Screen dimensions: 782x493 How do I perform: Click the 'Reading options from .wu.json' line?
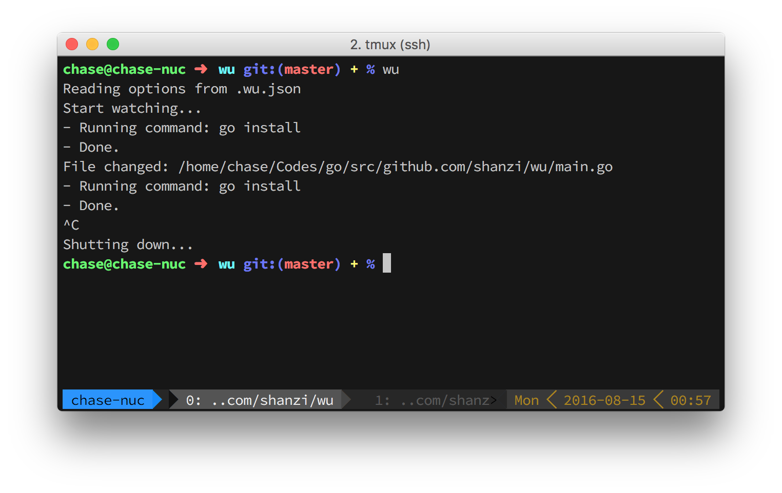(182, 89)
